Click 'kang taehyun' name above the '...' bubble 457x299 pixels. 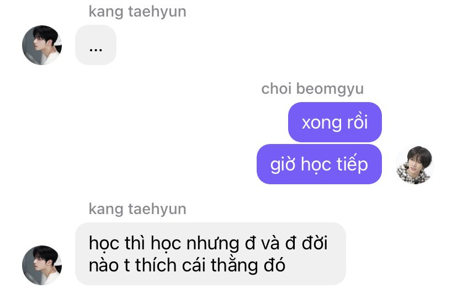137,12
